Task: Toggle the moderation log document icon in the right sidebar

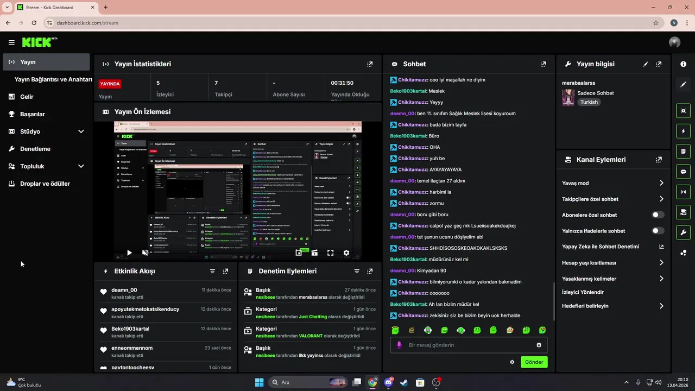Action: (683, 151)
